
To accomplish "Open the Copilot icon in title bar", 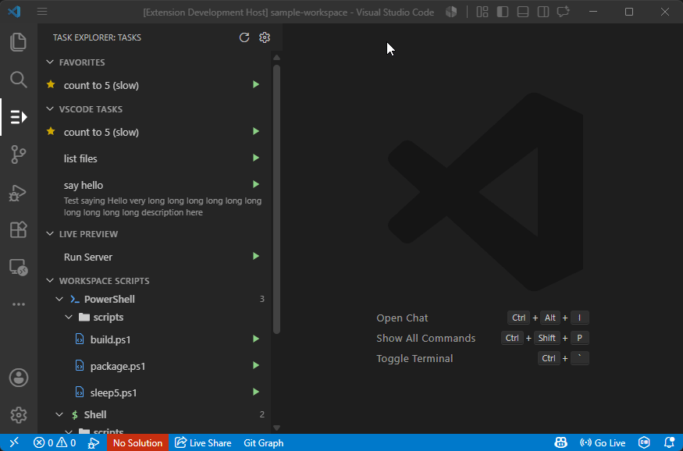I will [x=451, y=12].
